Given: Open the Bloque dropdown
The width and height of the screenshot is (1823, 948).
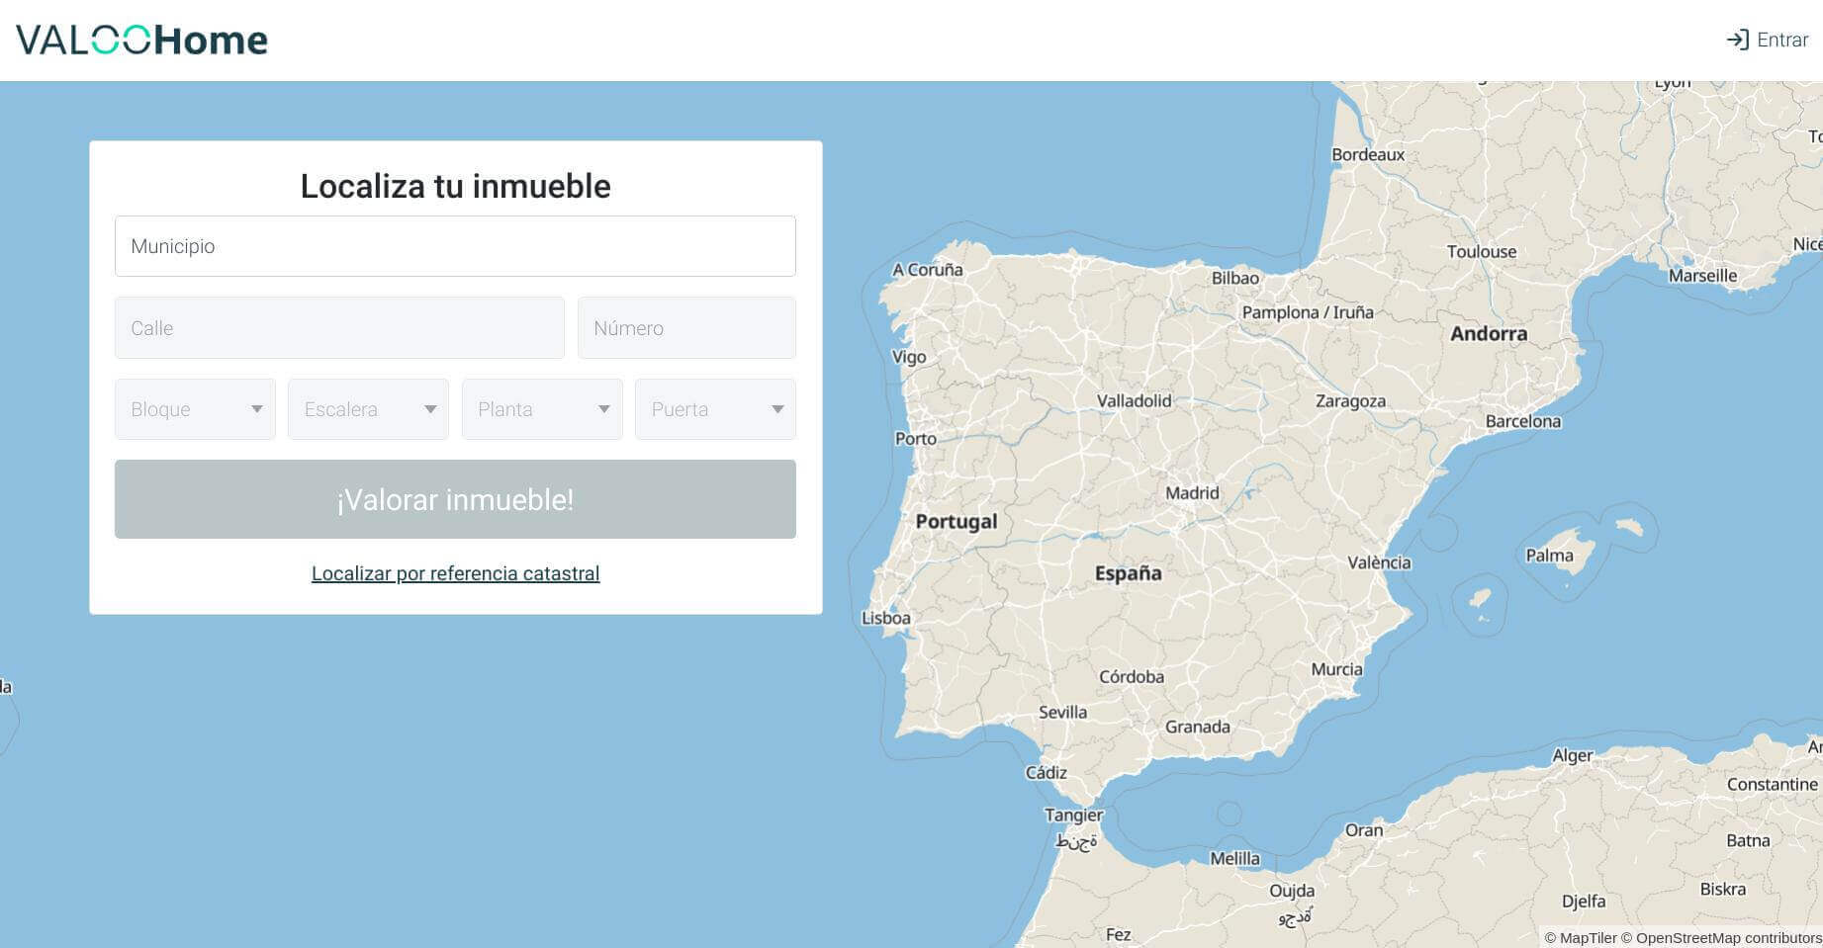Looking at the screenshot, I should tap(195, 409).
